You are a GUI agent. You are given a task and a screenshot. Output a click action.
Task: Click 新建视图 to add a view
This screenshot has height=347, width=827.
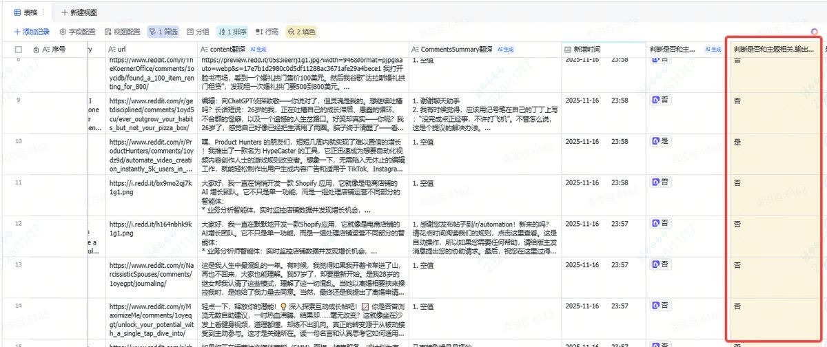point(79,12)
